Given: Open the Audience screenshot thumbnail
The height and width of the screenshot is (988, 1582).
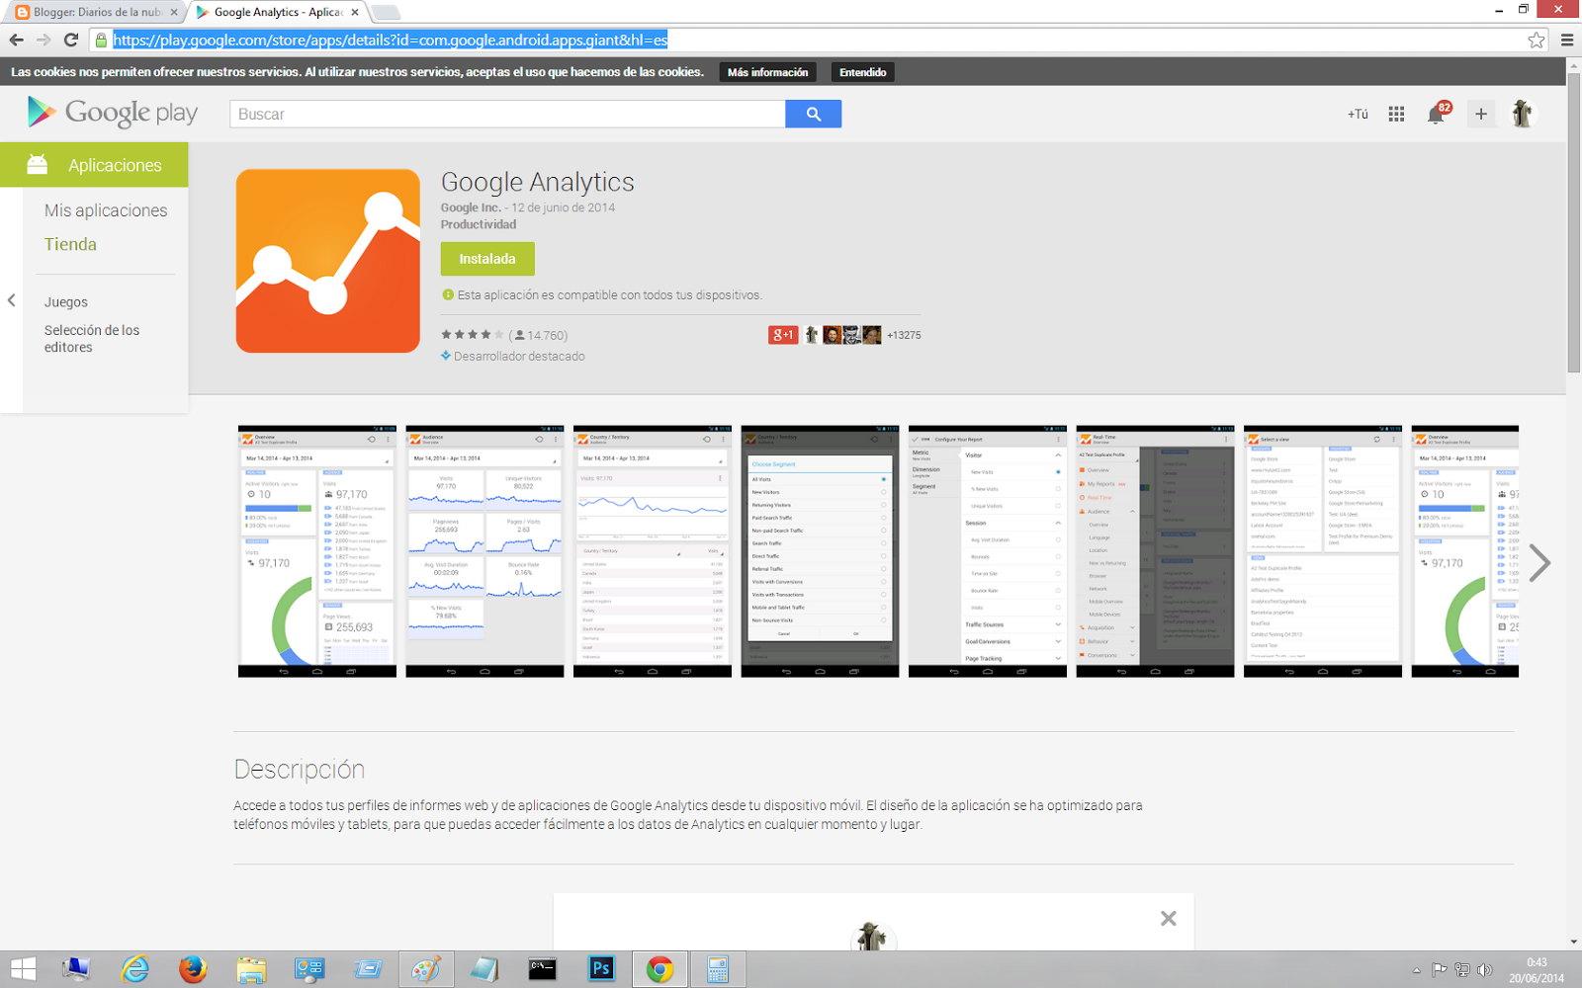Looking at the screenshot, I should pyautogui.click(x=484, y=551).
